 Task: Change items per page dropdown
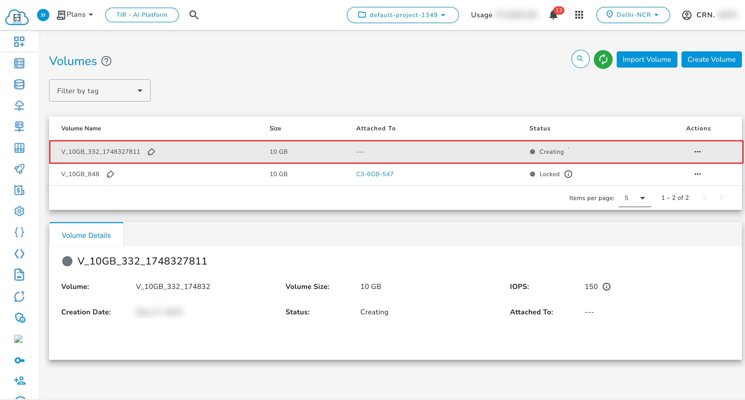[x=634, y=198]
